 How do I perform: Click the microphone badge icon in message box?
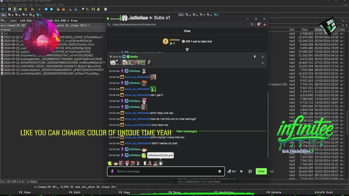(112, 171)
